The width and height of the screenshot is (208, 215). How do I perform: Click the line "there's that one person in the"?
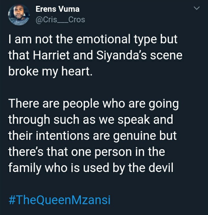point(87,152)
